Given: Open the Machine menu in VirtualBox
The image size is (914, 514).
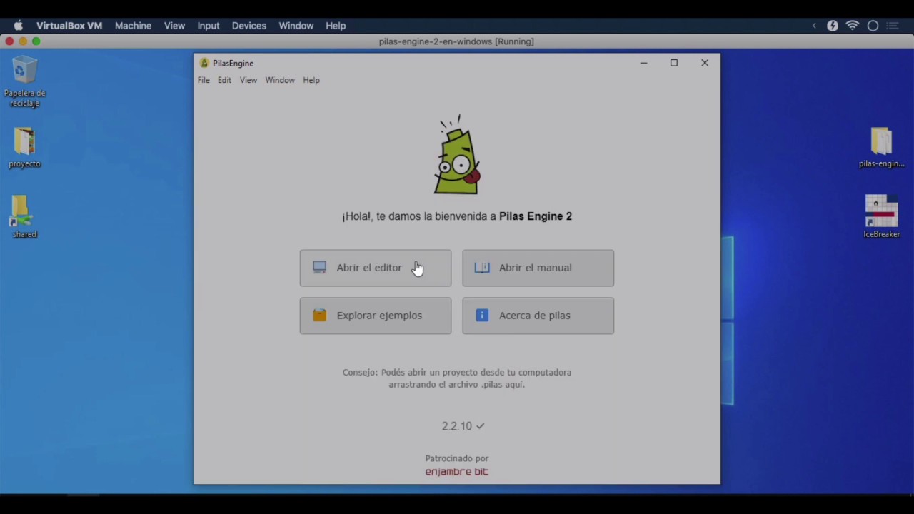Looking at the screenshot, I should click(133, 26).
